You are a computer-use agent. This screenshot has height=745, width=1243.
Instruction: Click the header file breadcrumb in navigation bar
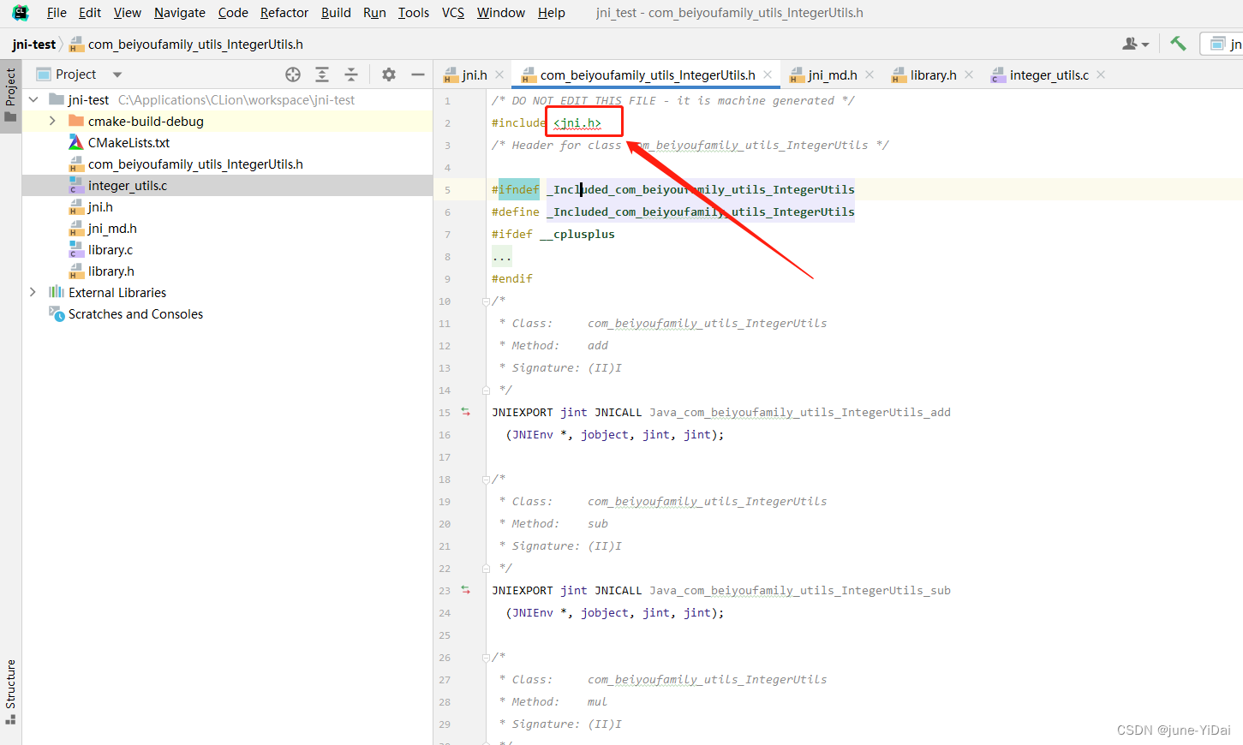pyautogui.click(x=186, y=45)
